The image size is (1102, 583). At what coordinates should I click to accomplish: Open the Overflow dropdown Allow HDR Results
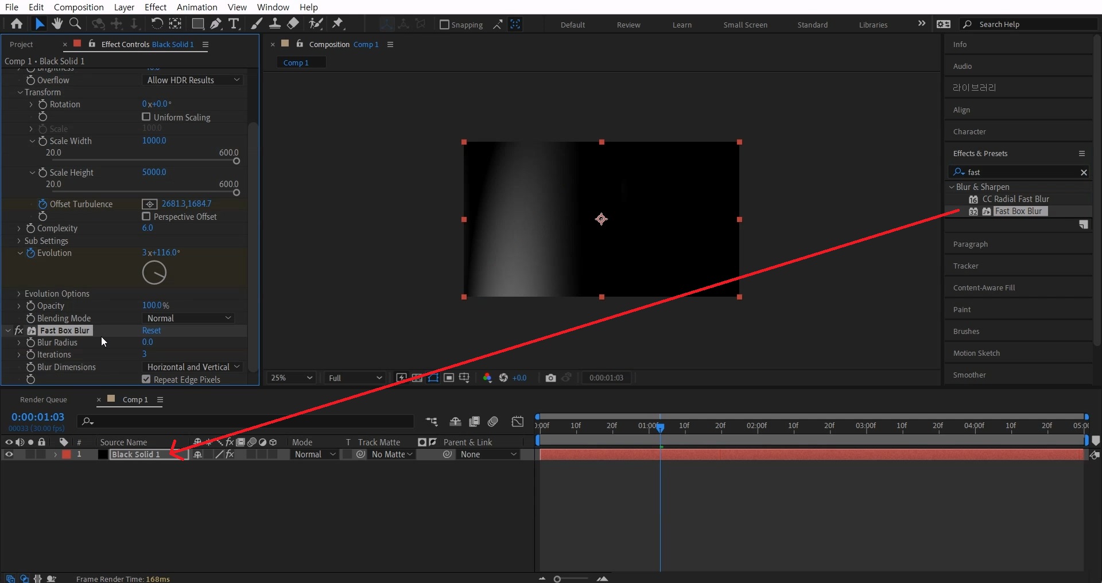point(193,80)
